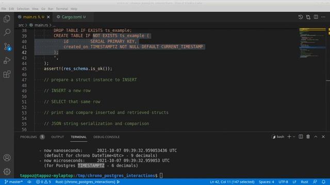
Task: Click line number 45 in gutter
Action: (24, 69)
